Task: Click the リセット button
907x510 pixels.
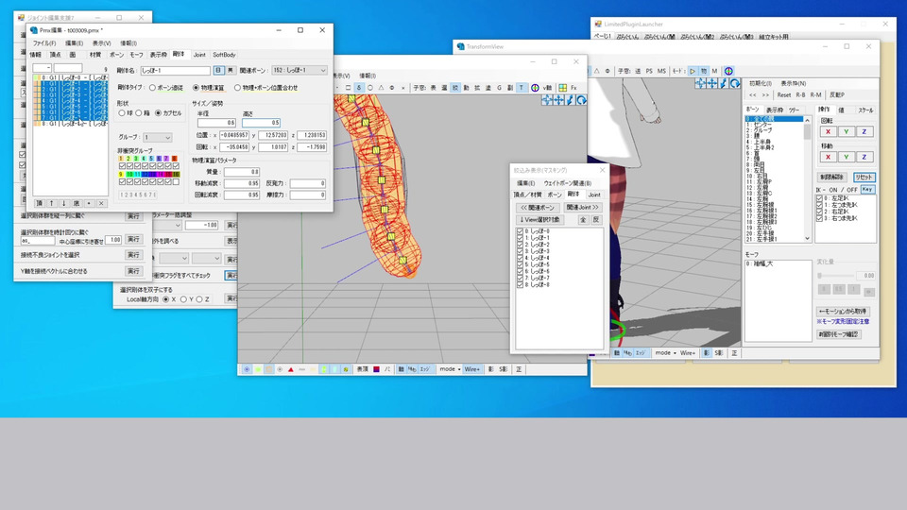Action: tap(864, 177)
